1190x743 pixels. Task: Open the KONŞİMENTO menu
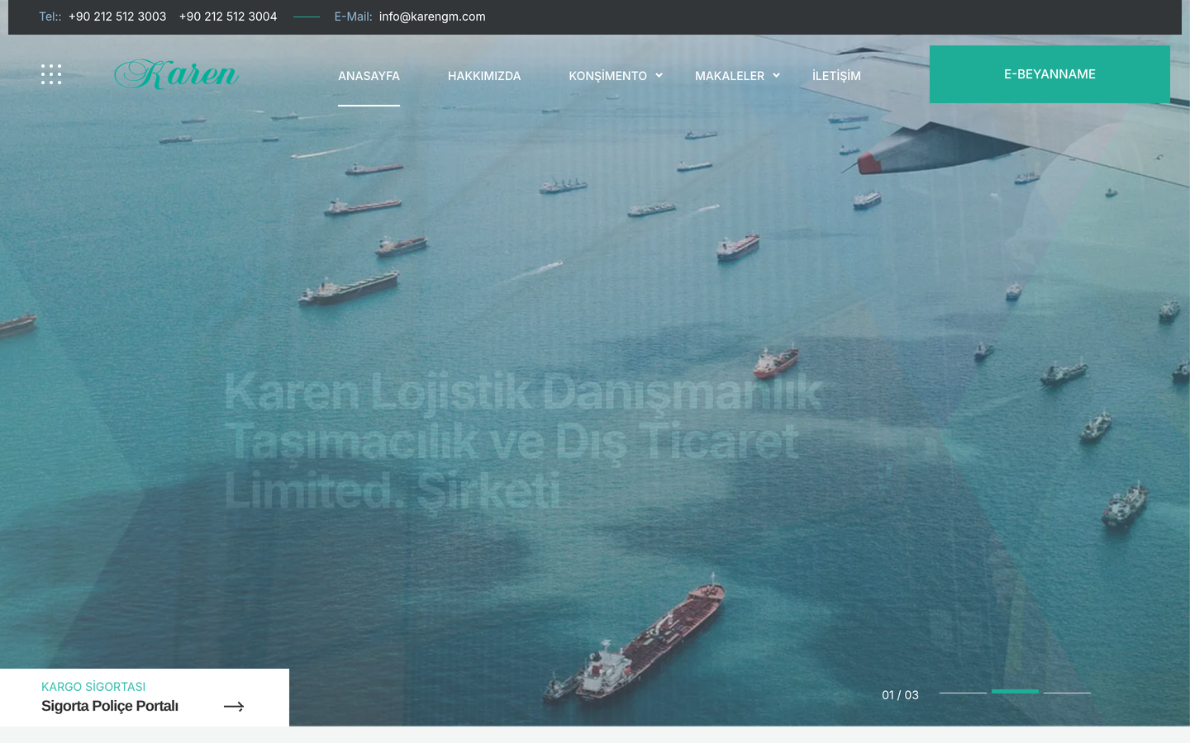tap(607, 76)
